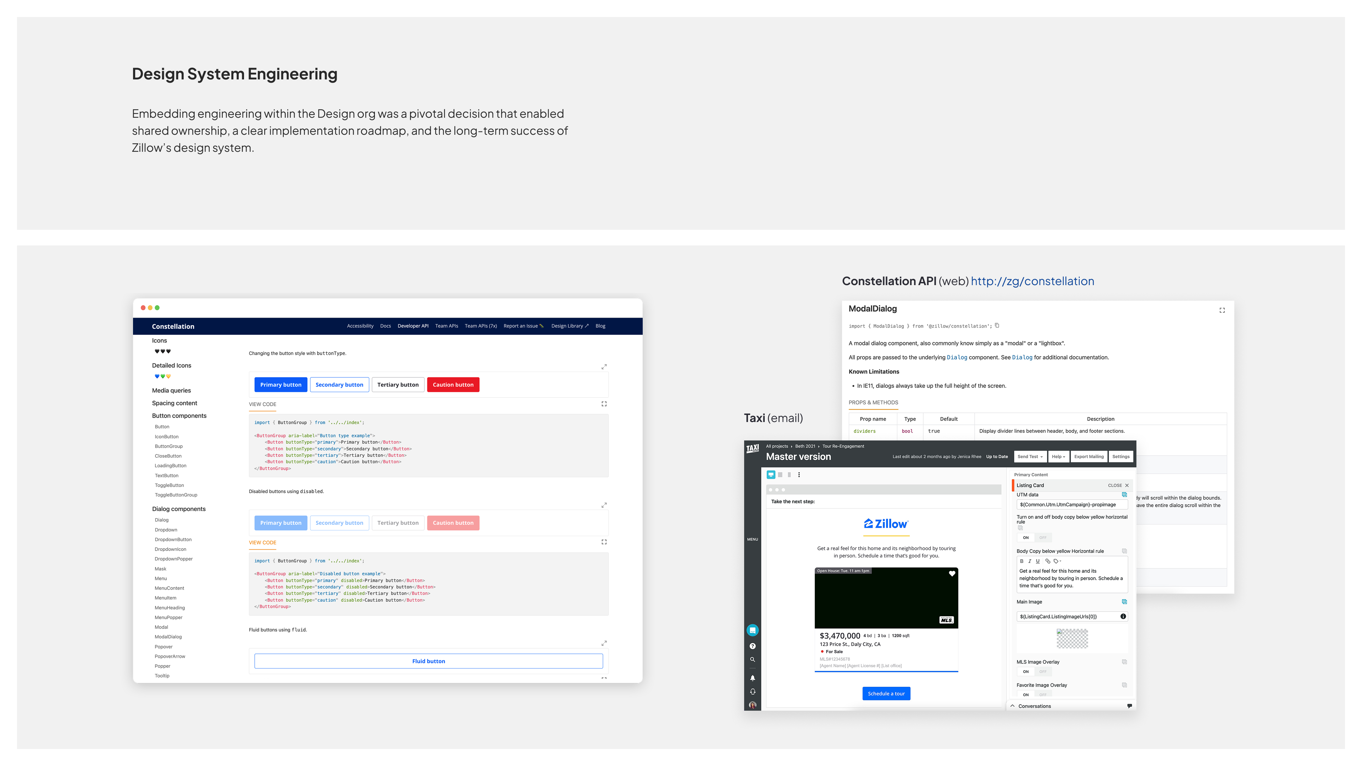
Task: Open Developer API in Constellation nav
Action: (413, 326)
